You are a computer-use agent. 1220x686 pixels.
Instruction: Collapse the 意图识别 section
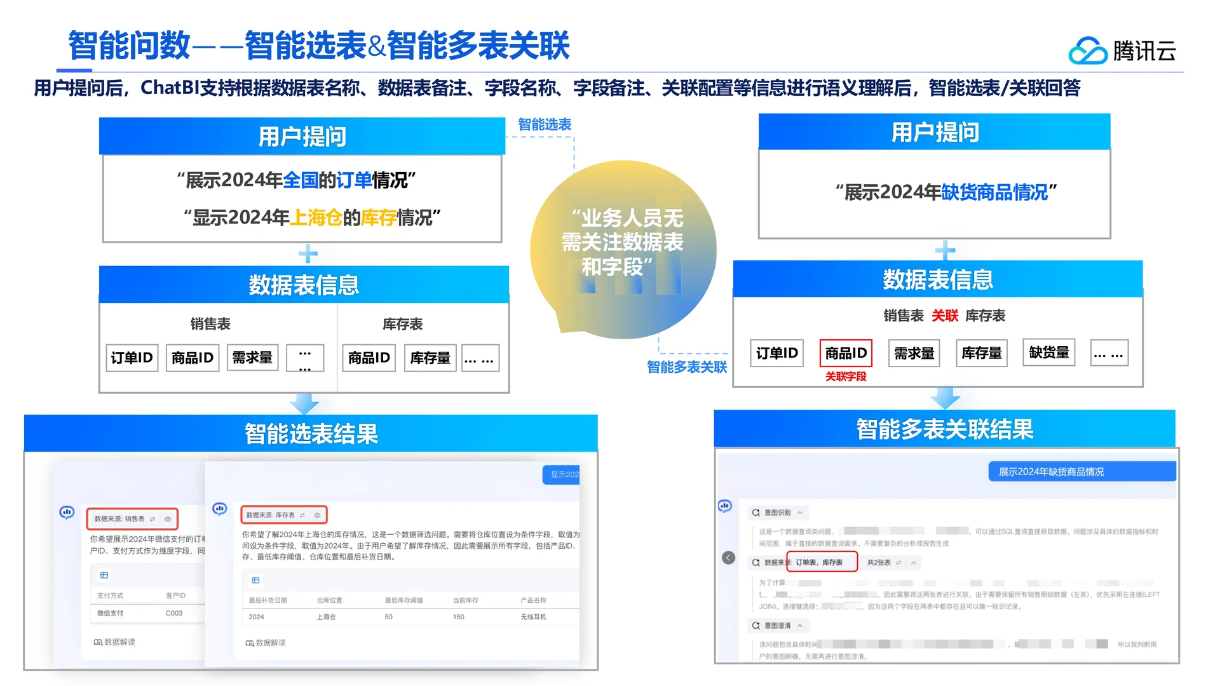799,513
